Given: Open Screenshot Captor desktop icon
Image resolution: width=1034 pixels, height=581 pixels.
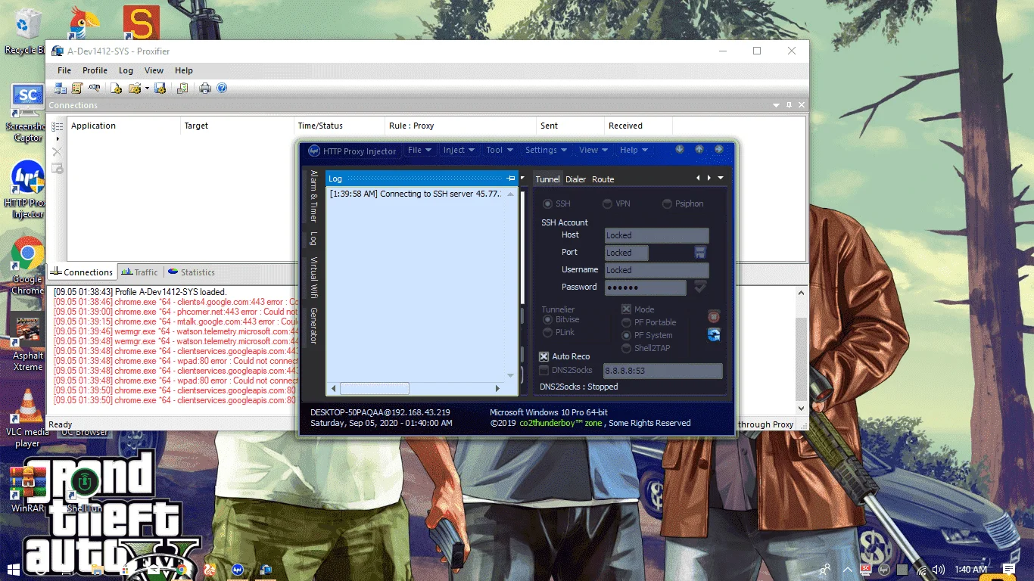Looking at the screenshot, I should click(27, 113).
